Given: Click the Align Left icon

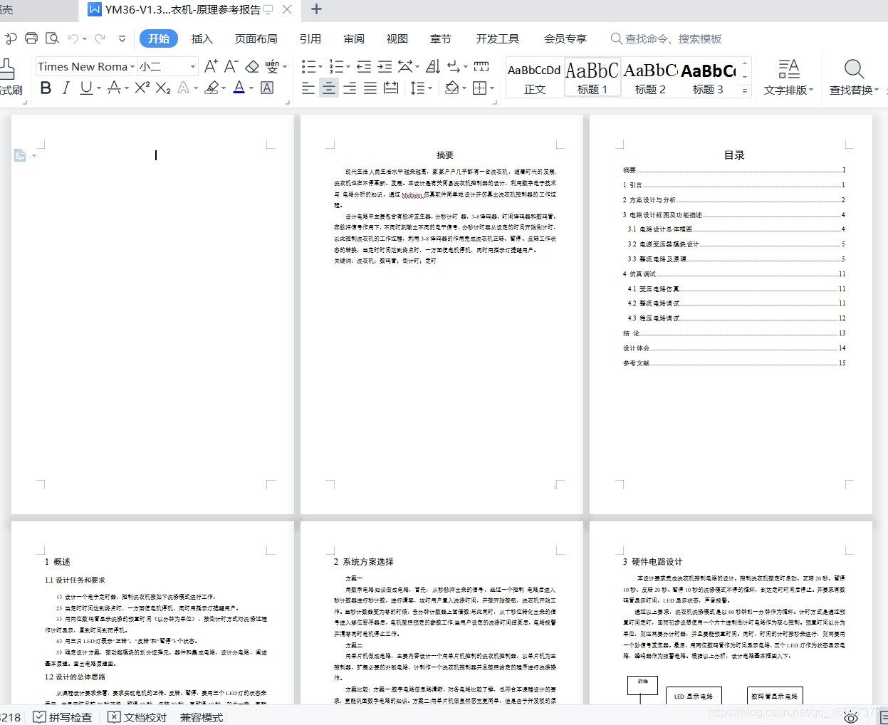Looking at the screenshot, I should click(308, 88).
